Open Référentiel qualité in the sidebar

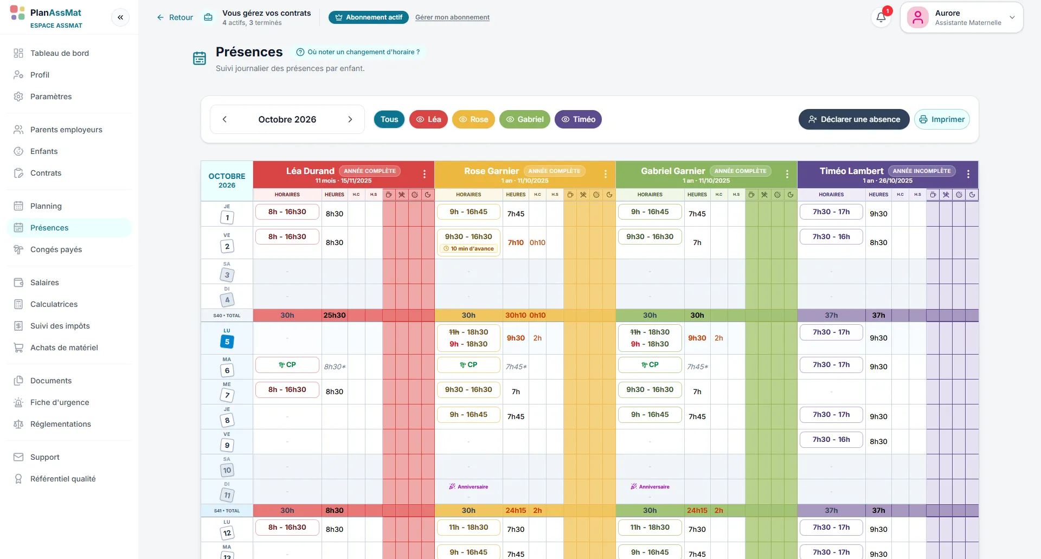[x=69, y=479]
